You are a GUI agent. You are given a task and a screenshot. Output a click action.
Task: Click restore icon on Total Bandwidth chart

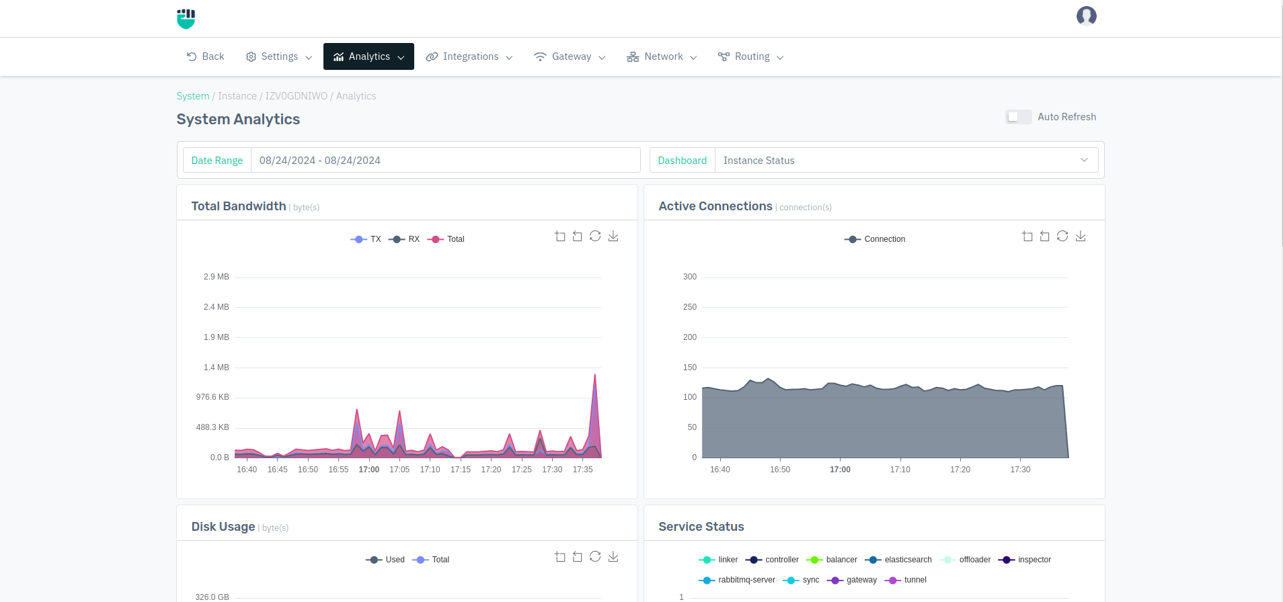click(595, 236)
